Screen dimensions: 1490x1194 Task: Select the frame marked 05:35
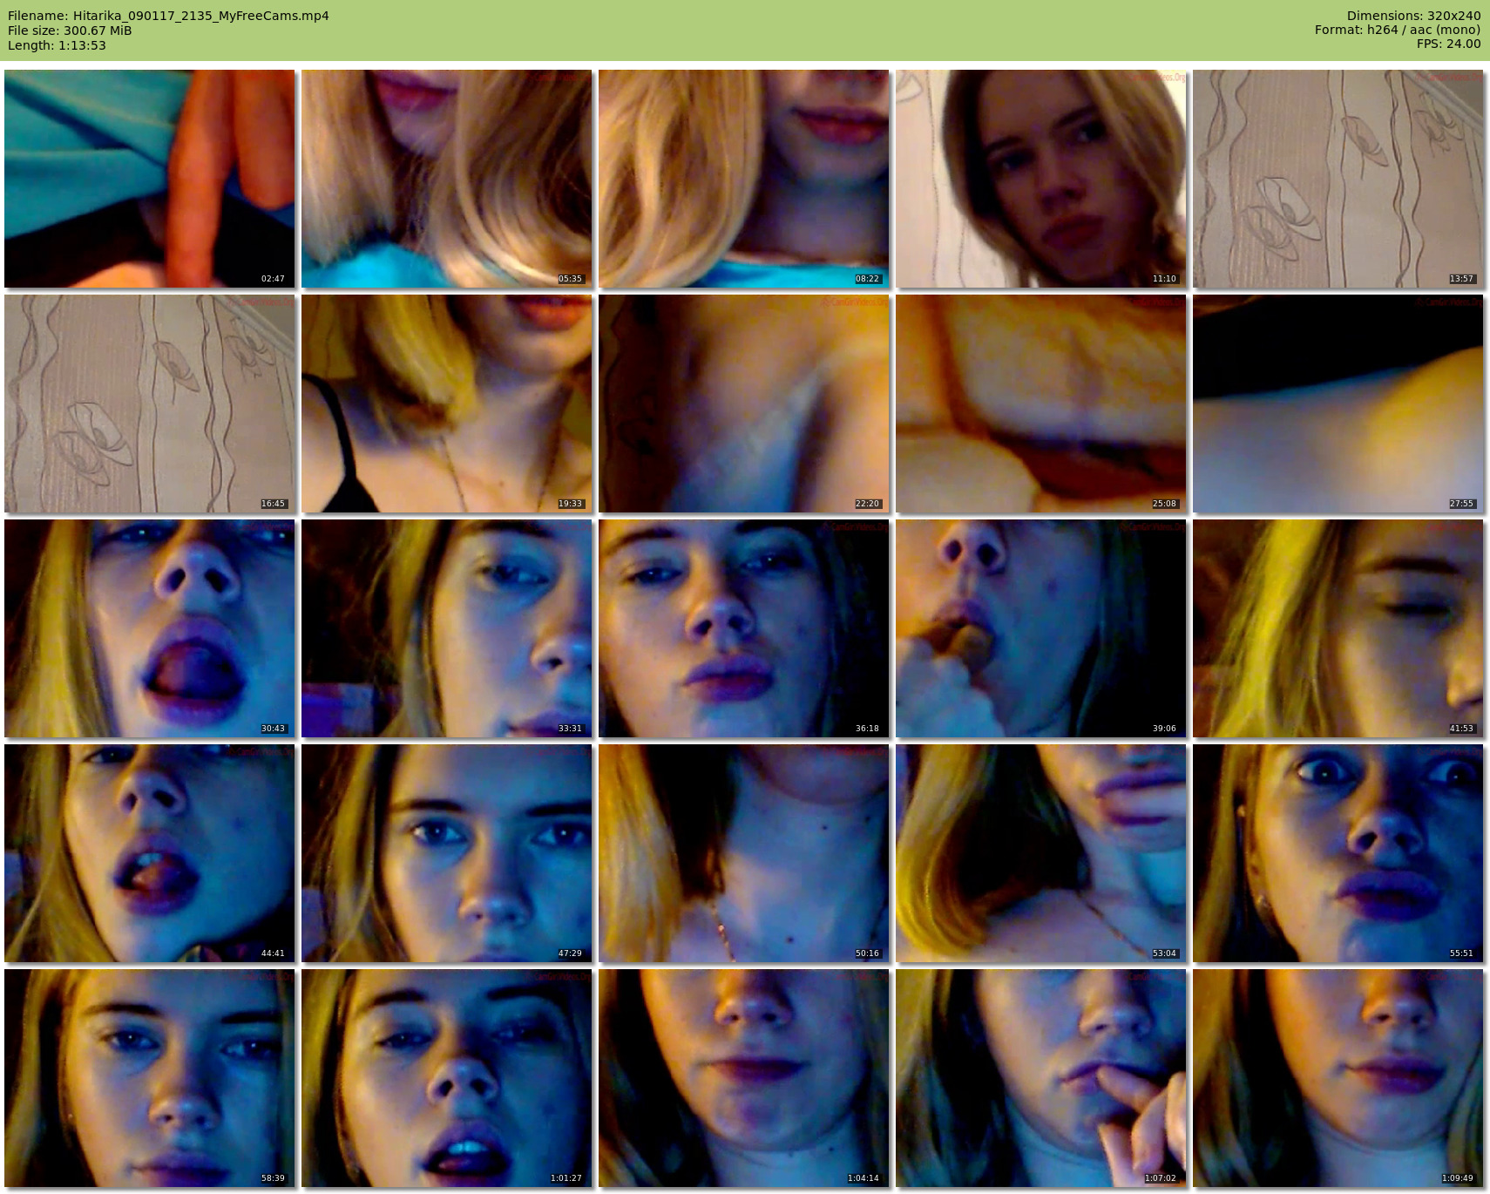point(446,179)
